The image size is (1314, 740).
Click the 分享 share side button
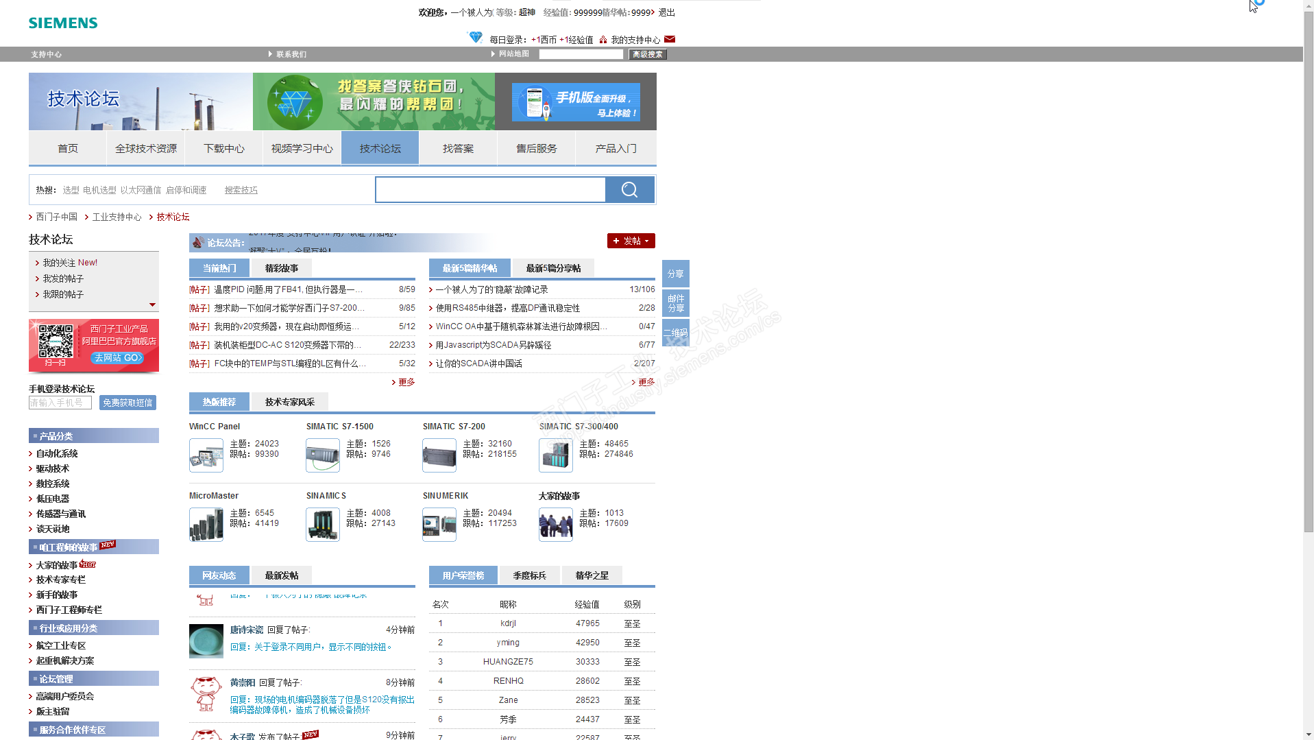676,274
